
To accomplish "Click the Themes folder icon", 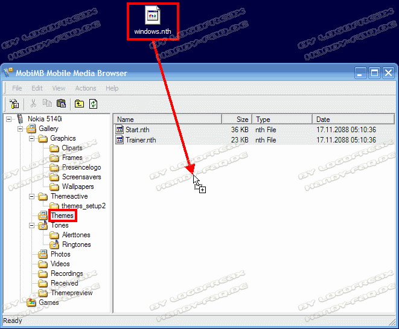I will [x=43, y=216].
